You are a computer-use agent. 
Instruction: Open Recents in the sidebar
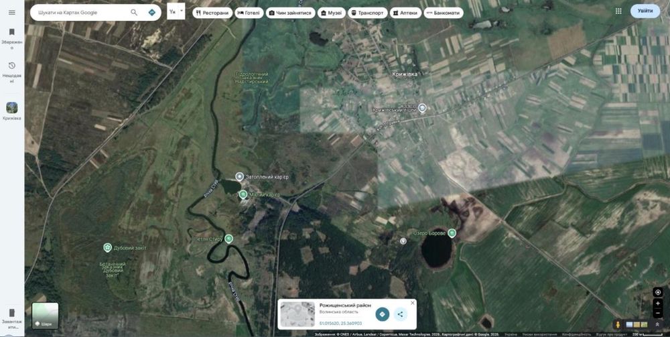coord(12,72)
